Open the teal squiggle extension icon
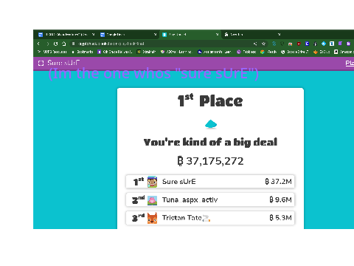The height and width of the screenshot is (266, 354). click(x=274, y=44)
